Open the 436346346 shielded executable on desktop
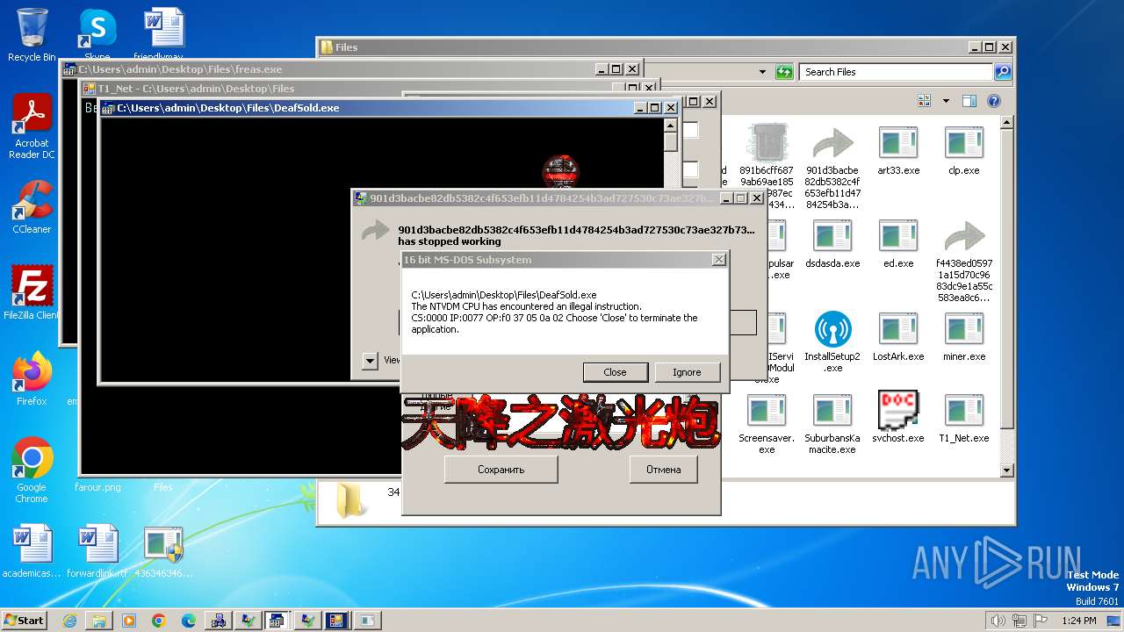 [163, 552]
